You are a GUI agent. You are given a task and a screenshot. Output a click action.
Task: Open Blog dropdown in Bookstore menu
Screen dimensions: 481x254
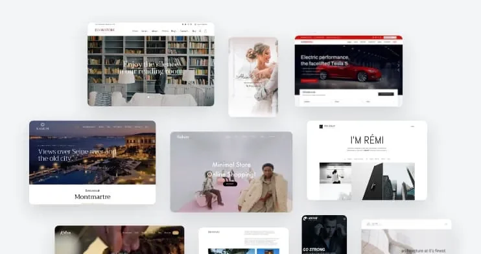click(x=174, y=31)
